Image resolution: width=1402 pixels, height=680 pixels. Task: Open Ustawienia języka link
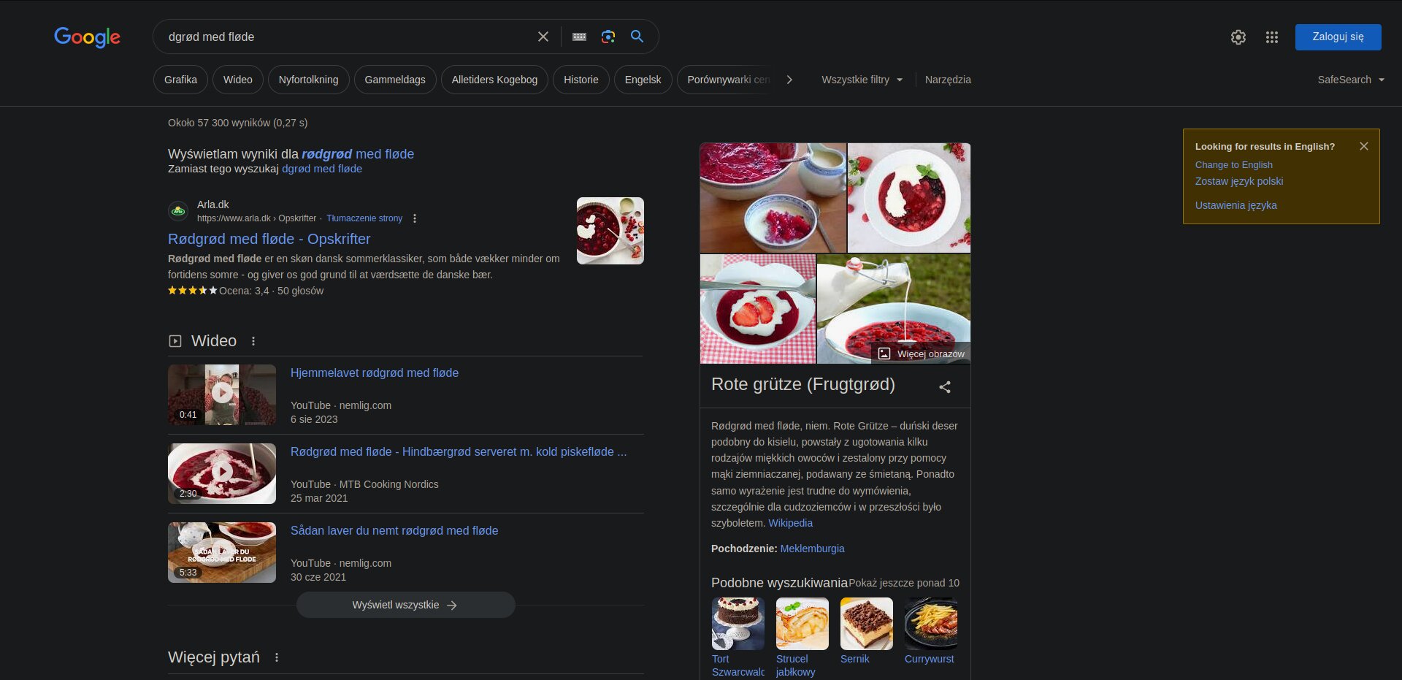(1236, 205)
